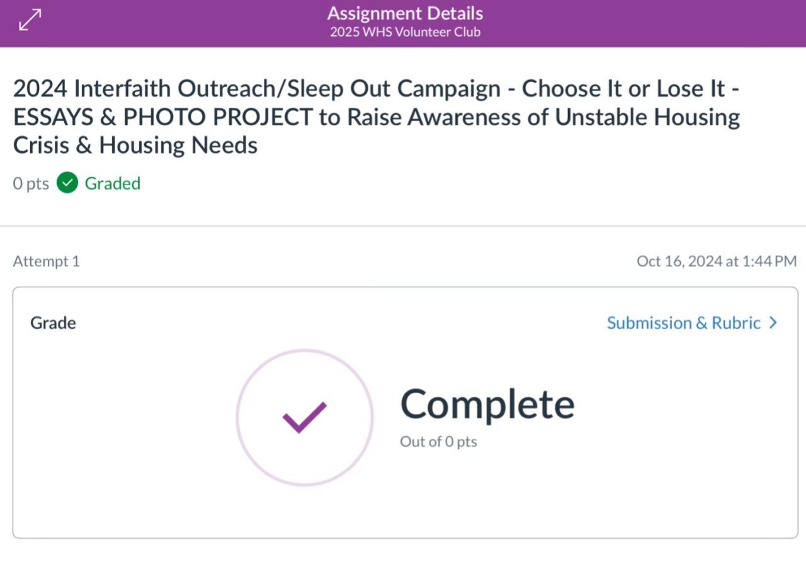
Task: Click the green Graded checkmark icon
Action: [67, 183]
